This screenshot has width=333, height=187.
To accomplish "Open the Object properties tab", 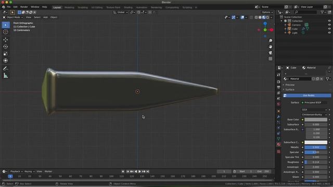I will pyautogui.click(x=279, y=111).
